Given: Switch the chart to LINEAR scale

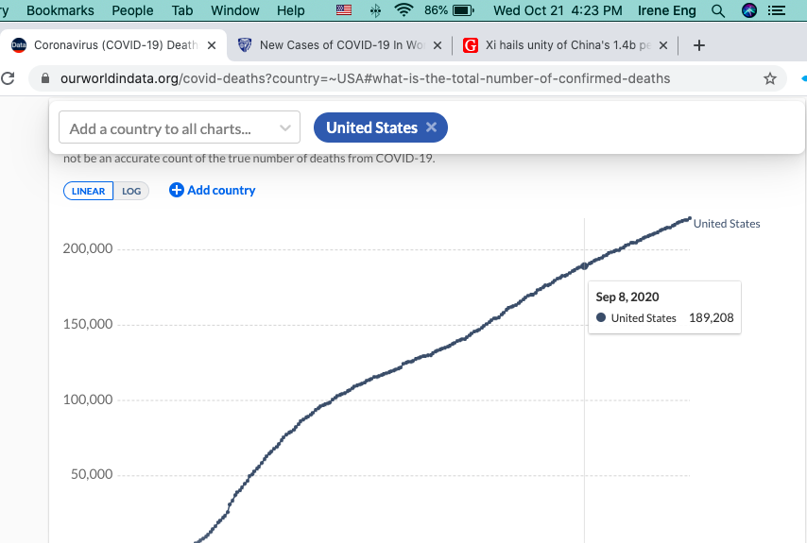Looking at the screenshot, I should [x=89, y=191].
